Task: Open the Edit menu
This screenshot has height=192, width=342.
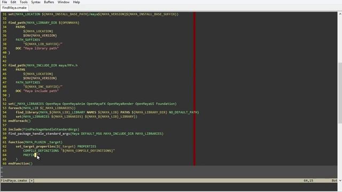Action: pos(13,2)
